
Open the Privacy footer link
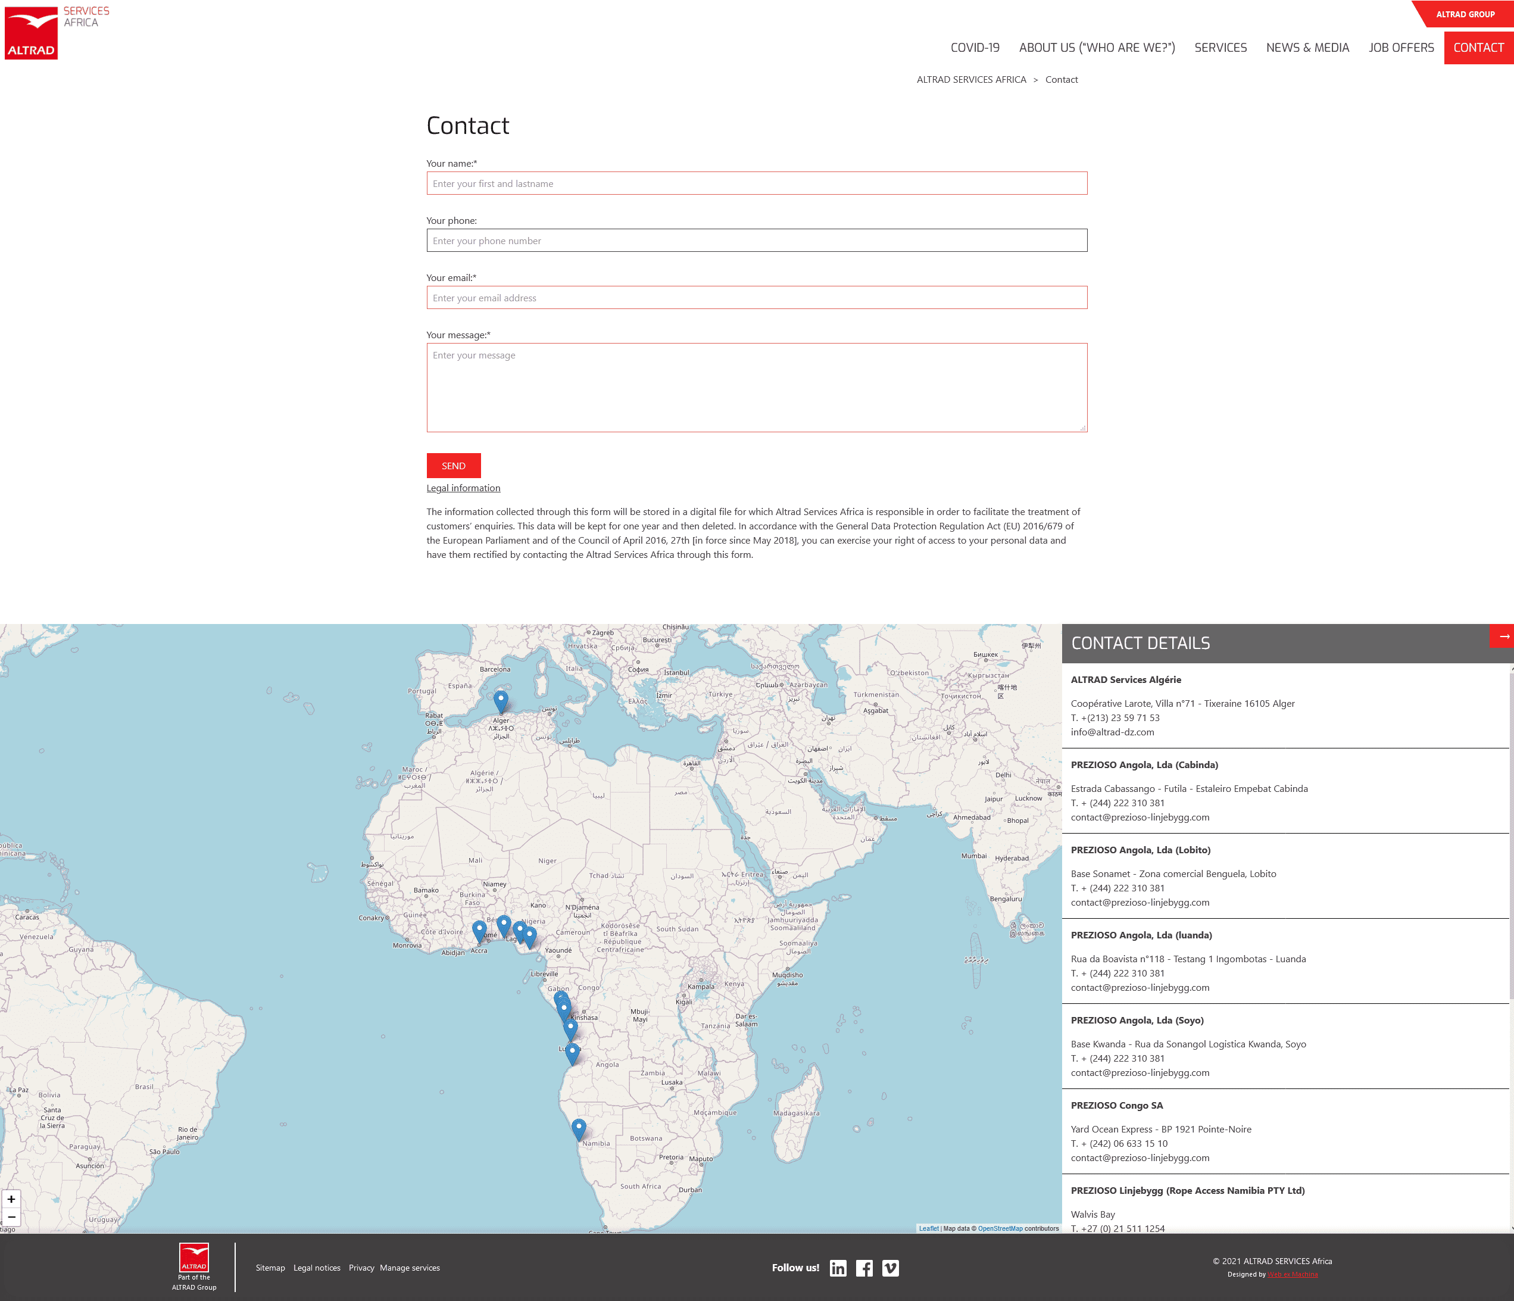(x=361, y=1268)
